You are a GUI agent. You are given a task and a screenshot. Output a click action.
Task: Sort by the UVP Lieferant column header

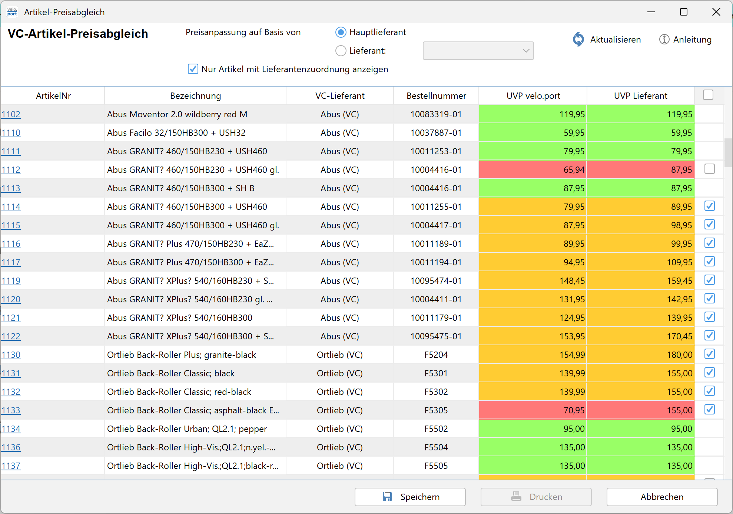pos(640,96)
